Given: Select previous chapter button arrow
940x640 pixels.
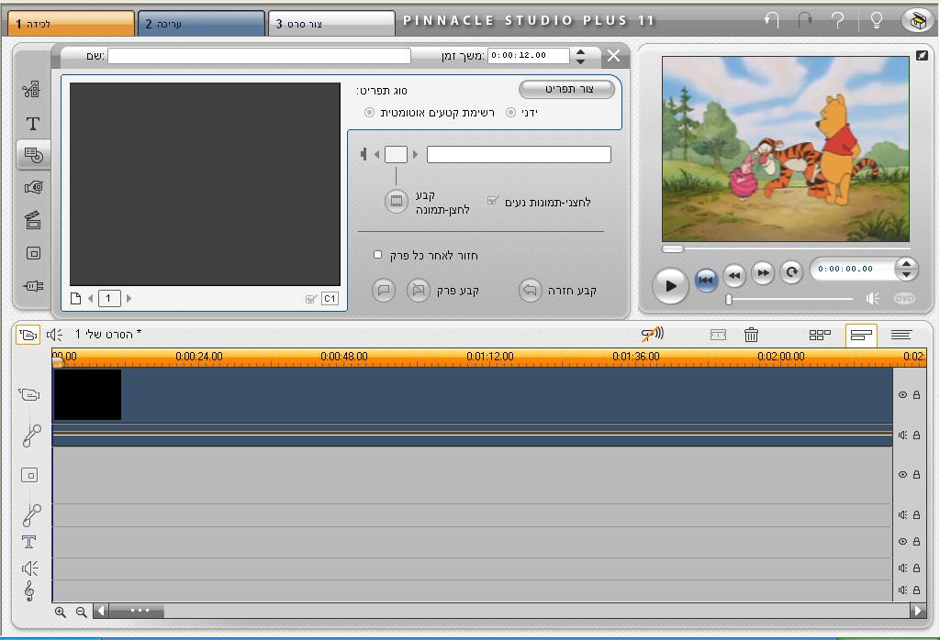Looking at the screenshot, I should point(377,154).
